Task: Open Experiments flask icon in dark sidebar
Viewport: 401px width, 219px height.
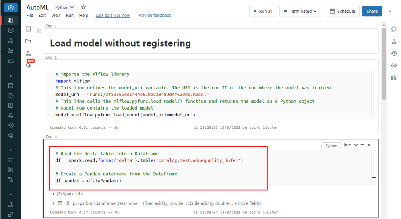Action: click(11, 205)
